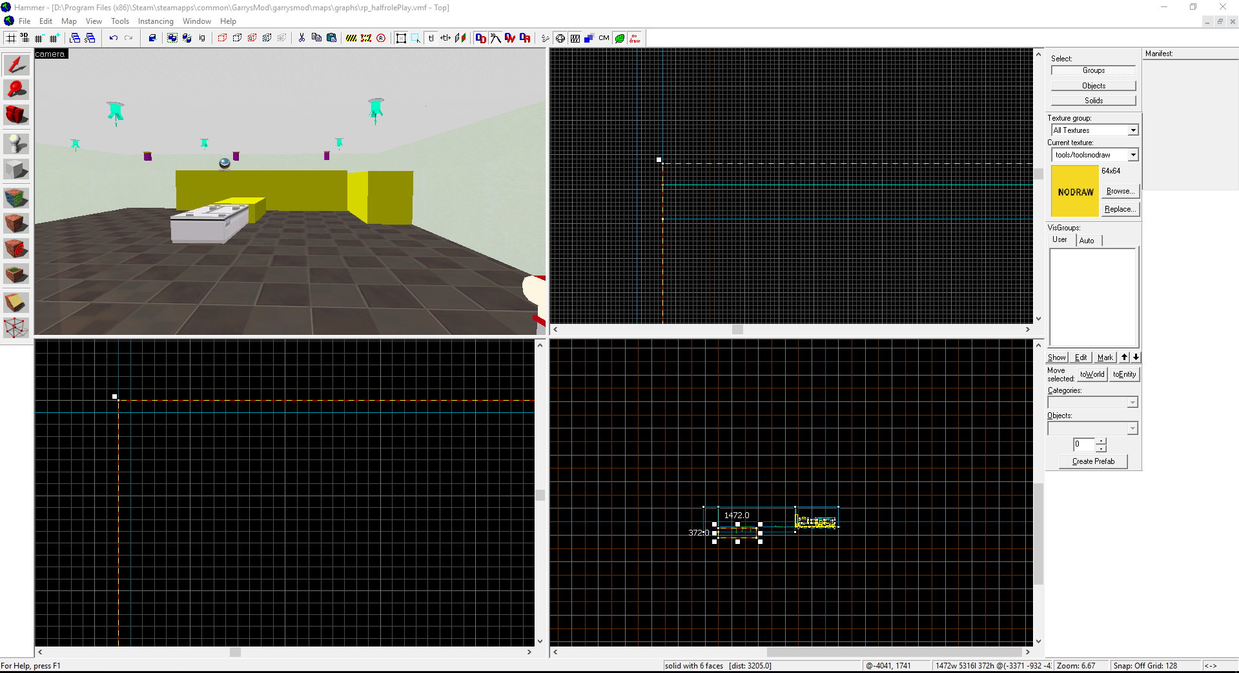Screen dimensions: 1239x673
Task: Select the Camera tool
Action: tap(16, 115)
